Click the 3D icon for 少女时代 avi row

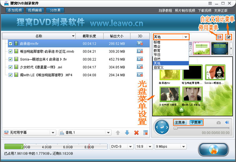(x=140, y=67)
